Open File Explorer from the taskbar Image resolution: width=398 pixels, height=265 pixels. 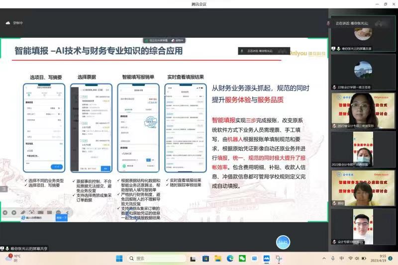(x=217, y=259)
